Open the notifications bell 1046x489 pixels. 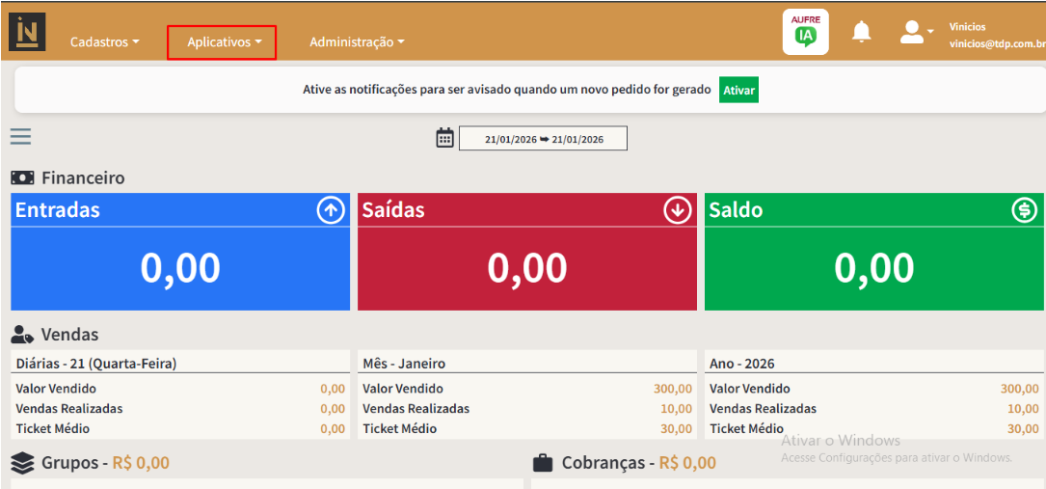(861, 33)
